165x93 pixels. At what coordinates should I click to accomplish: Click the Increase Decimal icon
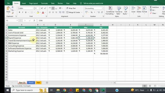(x=98, y=12)
